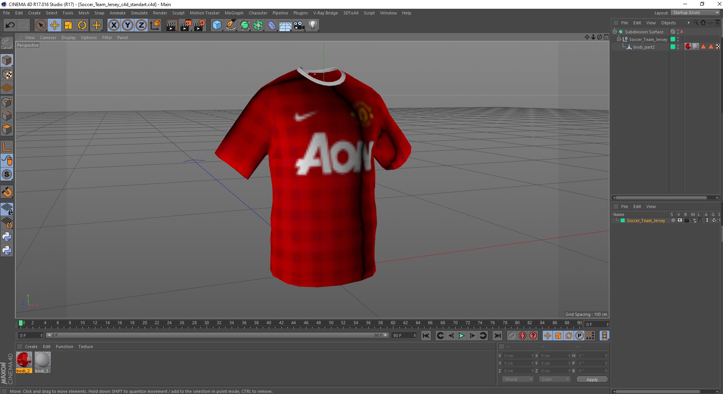Switch to Model mode
Viewport: 723px width, 394px height.
(7, 61)
